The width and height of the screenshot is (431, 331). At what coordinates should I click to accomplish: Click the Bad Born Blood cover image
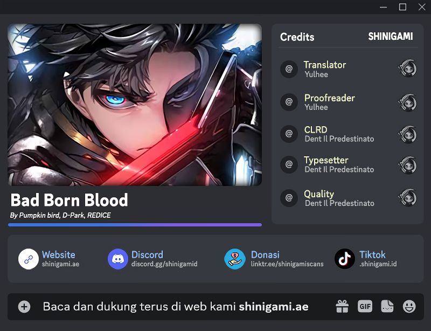point(135,105)
